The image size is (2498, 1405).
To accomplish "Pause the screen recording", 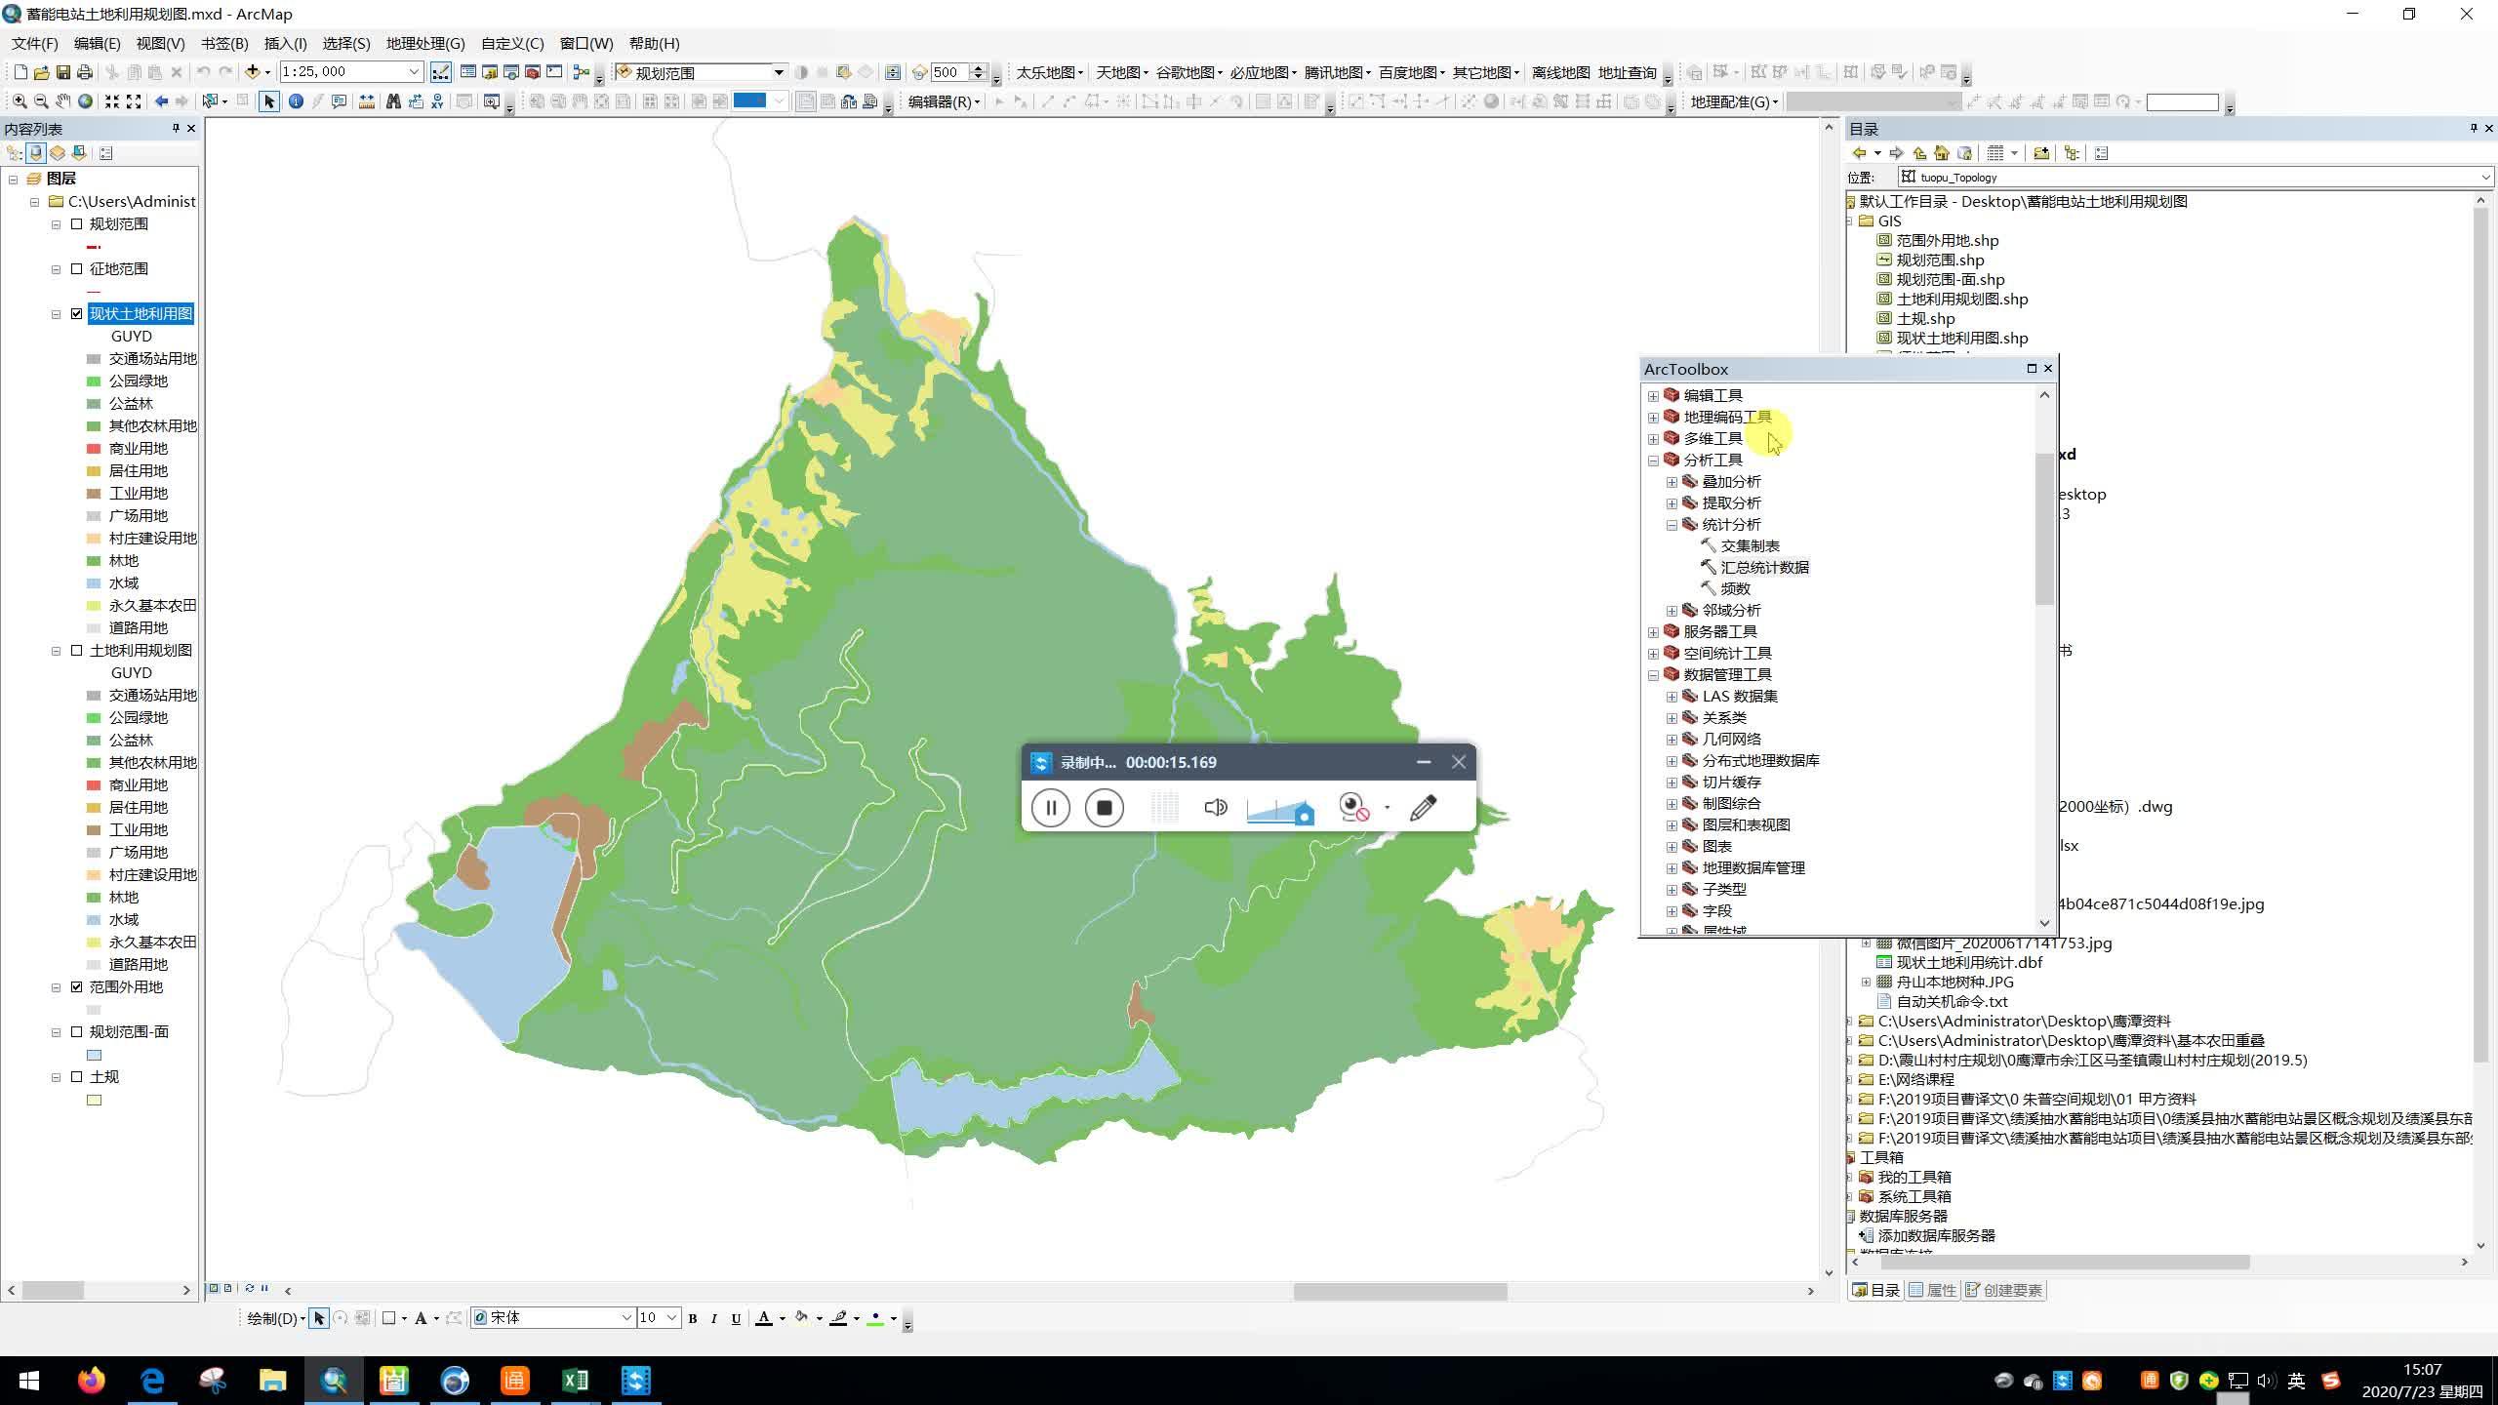I will (x=1051, y=808).
